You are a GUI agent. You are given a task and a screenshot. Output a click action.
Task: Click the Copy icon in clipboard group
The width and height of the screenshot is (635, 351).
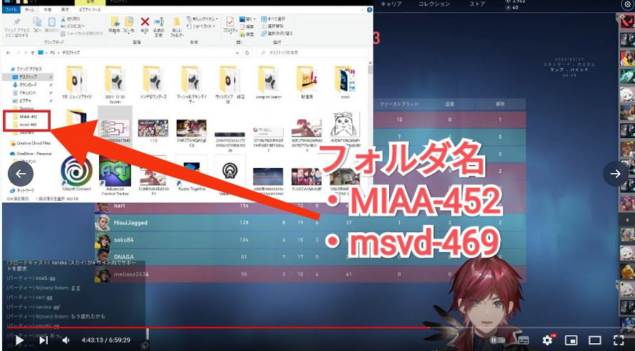pyautogui.click(x=37, y=22)
